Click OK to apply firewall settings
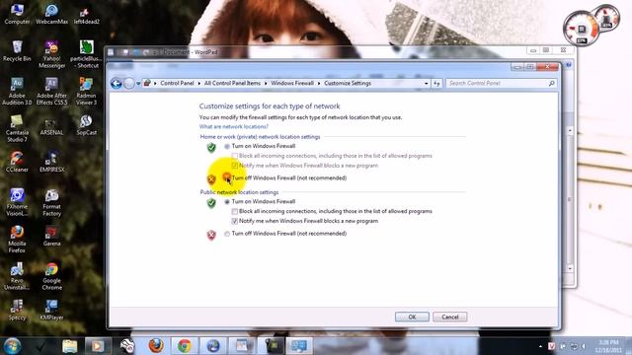The image size is (632, 355). pos(412,317)
